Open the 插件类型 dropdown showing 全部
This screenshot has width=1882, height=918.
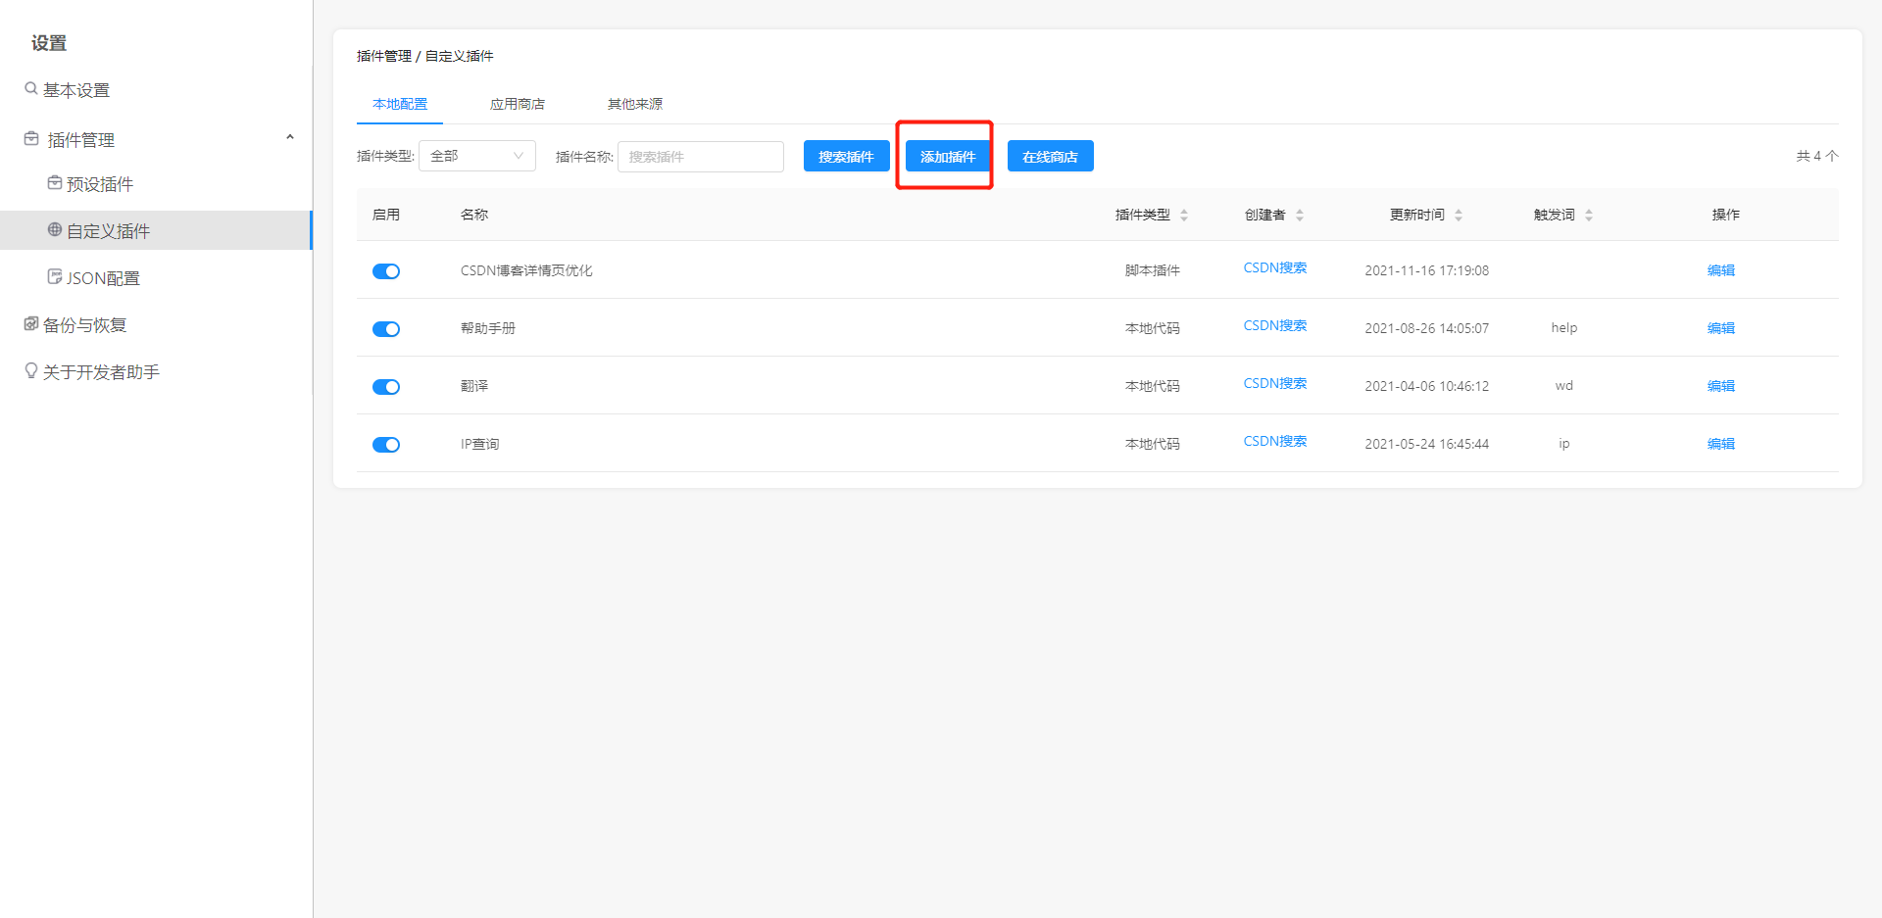(x=477, y=156)
